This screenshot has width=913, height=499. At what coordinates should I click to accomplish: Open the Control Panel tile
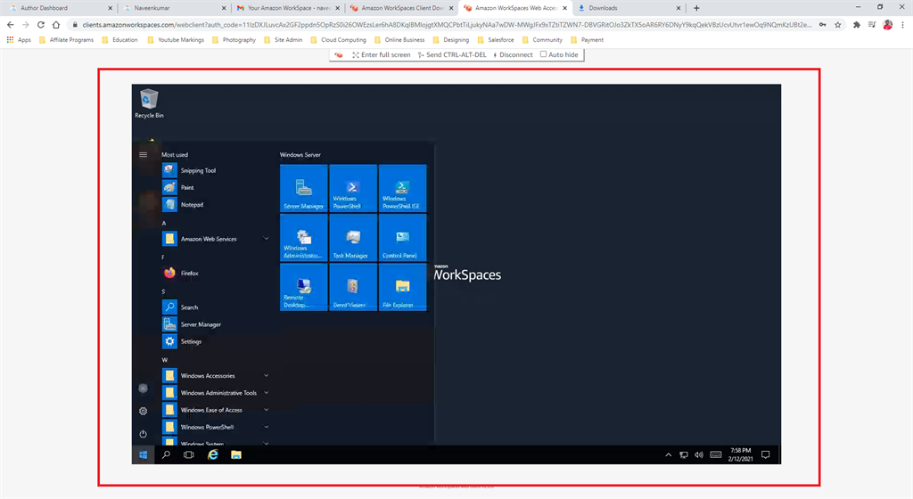(402, 237)
